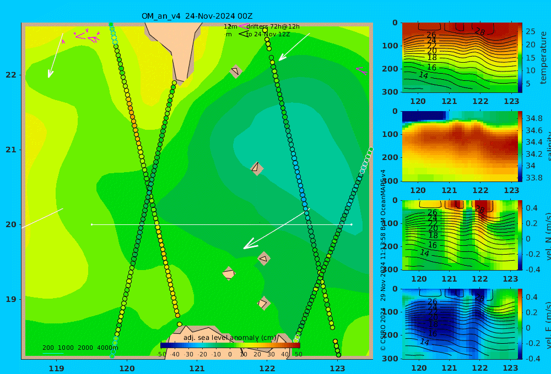
Task: Click the "-0.4" tick on the vel. N colorbar
Action: [x=532, y=269]
